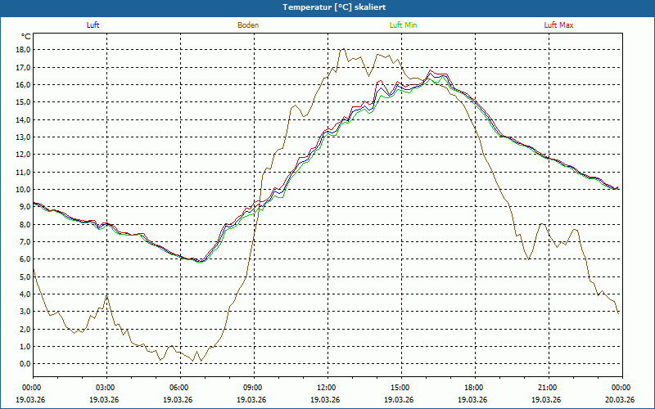The width and height of the screenshot is (655, 409).
Task: Select the green 'Luft Min' legend label
Action: click(403, 25)
